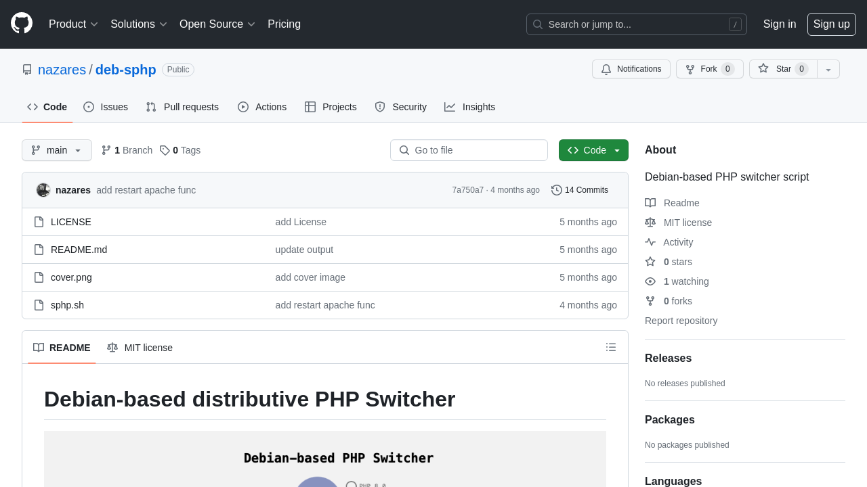Open the 'add restart apache func' latest commit
Viewport: 867px width, 487px height.
click(x=146, y=190)
